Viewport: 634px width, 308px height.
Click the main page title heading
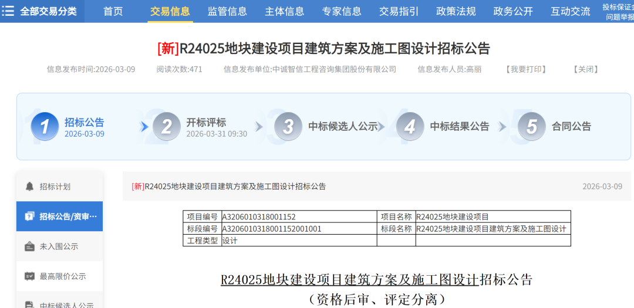click(x=323, y=49)
